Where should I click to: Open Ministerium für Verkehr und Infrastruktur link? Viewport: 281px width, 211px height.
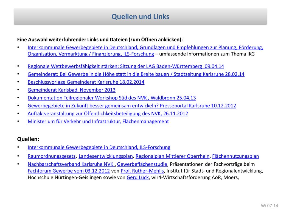[x=98, y=121]
